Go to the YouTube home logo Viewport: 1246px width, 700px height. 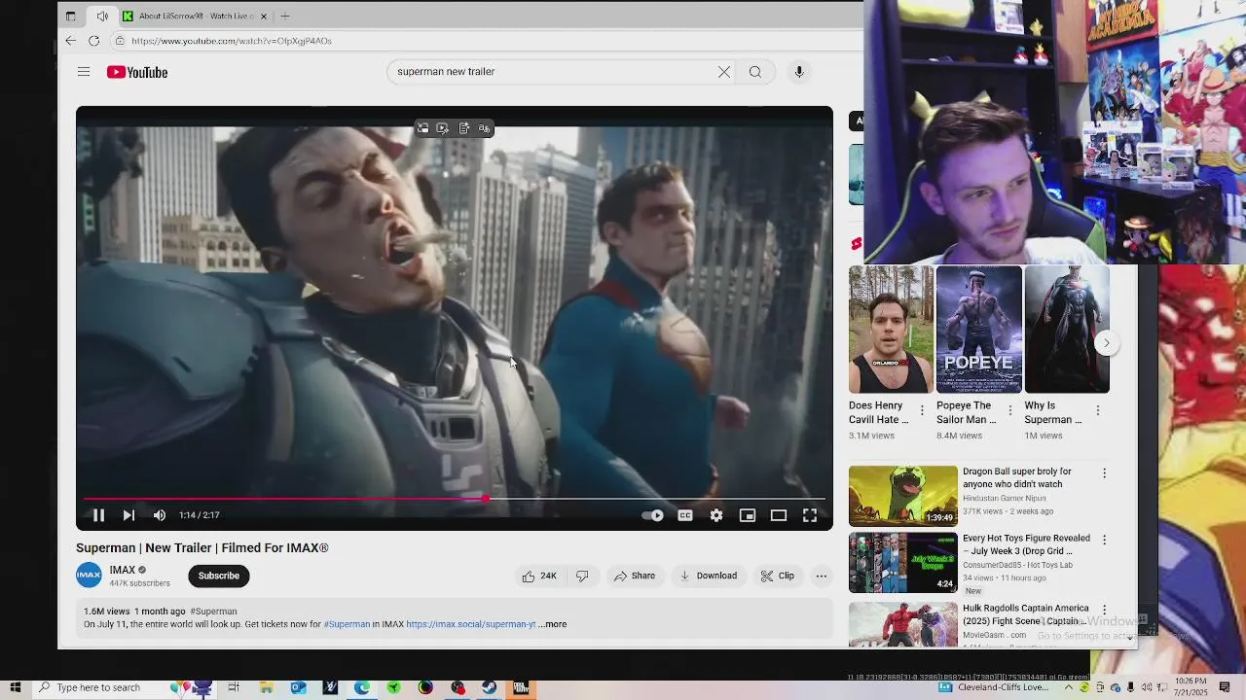[x=137, y=72]
